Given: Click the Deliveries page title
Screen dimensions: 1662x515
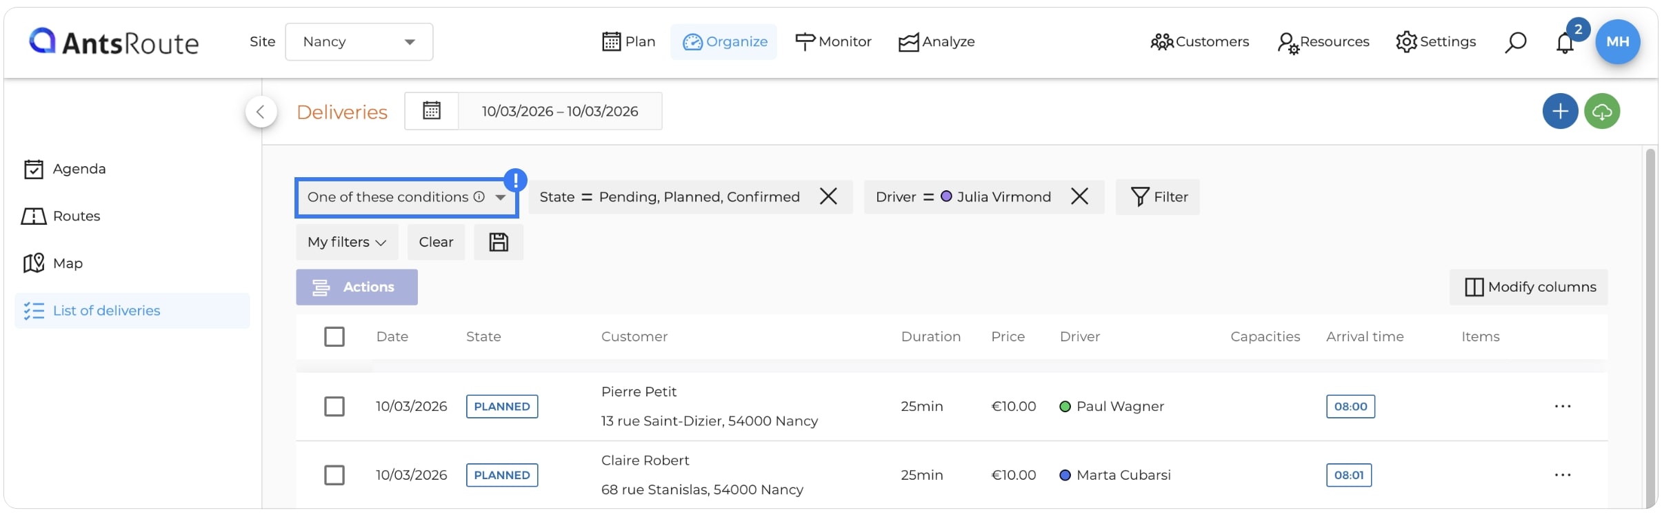Looking at the screenshot, I should tap(342, 112).
